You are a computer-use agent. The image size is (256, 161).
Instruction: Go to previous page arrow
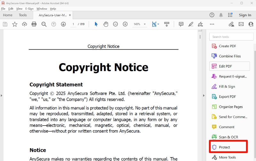click(x=53, y=24)
